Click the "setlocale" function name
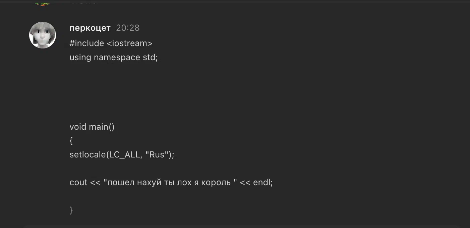The width and height of the screenshot is (470, 228). pos(87,155)
